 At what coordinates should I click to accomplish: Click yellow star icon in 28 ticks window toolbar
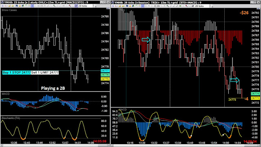pyautogui.click(x=130, y=6)
